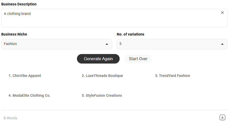Click the No. of variations label
The height and width of the screenshot is (124, 229).
[130, 34]
